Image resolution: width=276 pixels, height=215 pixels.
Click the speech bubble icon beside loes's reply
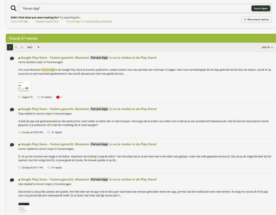[x=12, y=180]
